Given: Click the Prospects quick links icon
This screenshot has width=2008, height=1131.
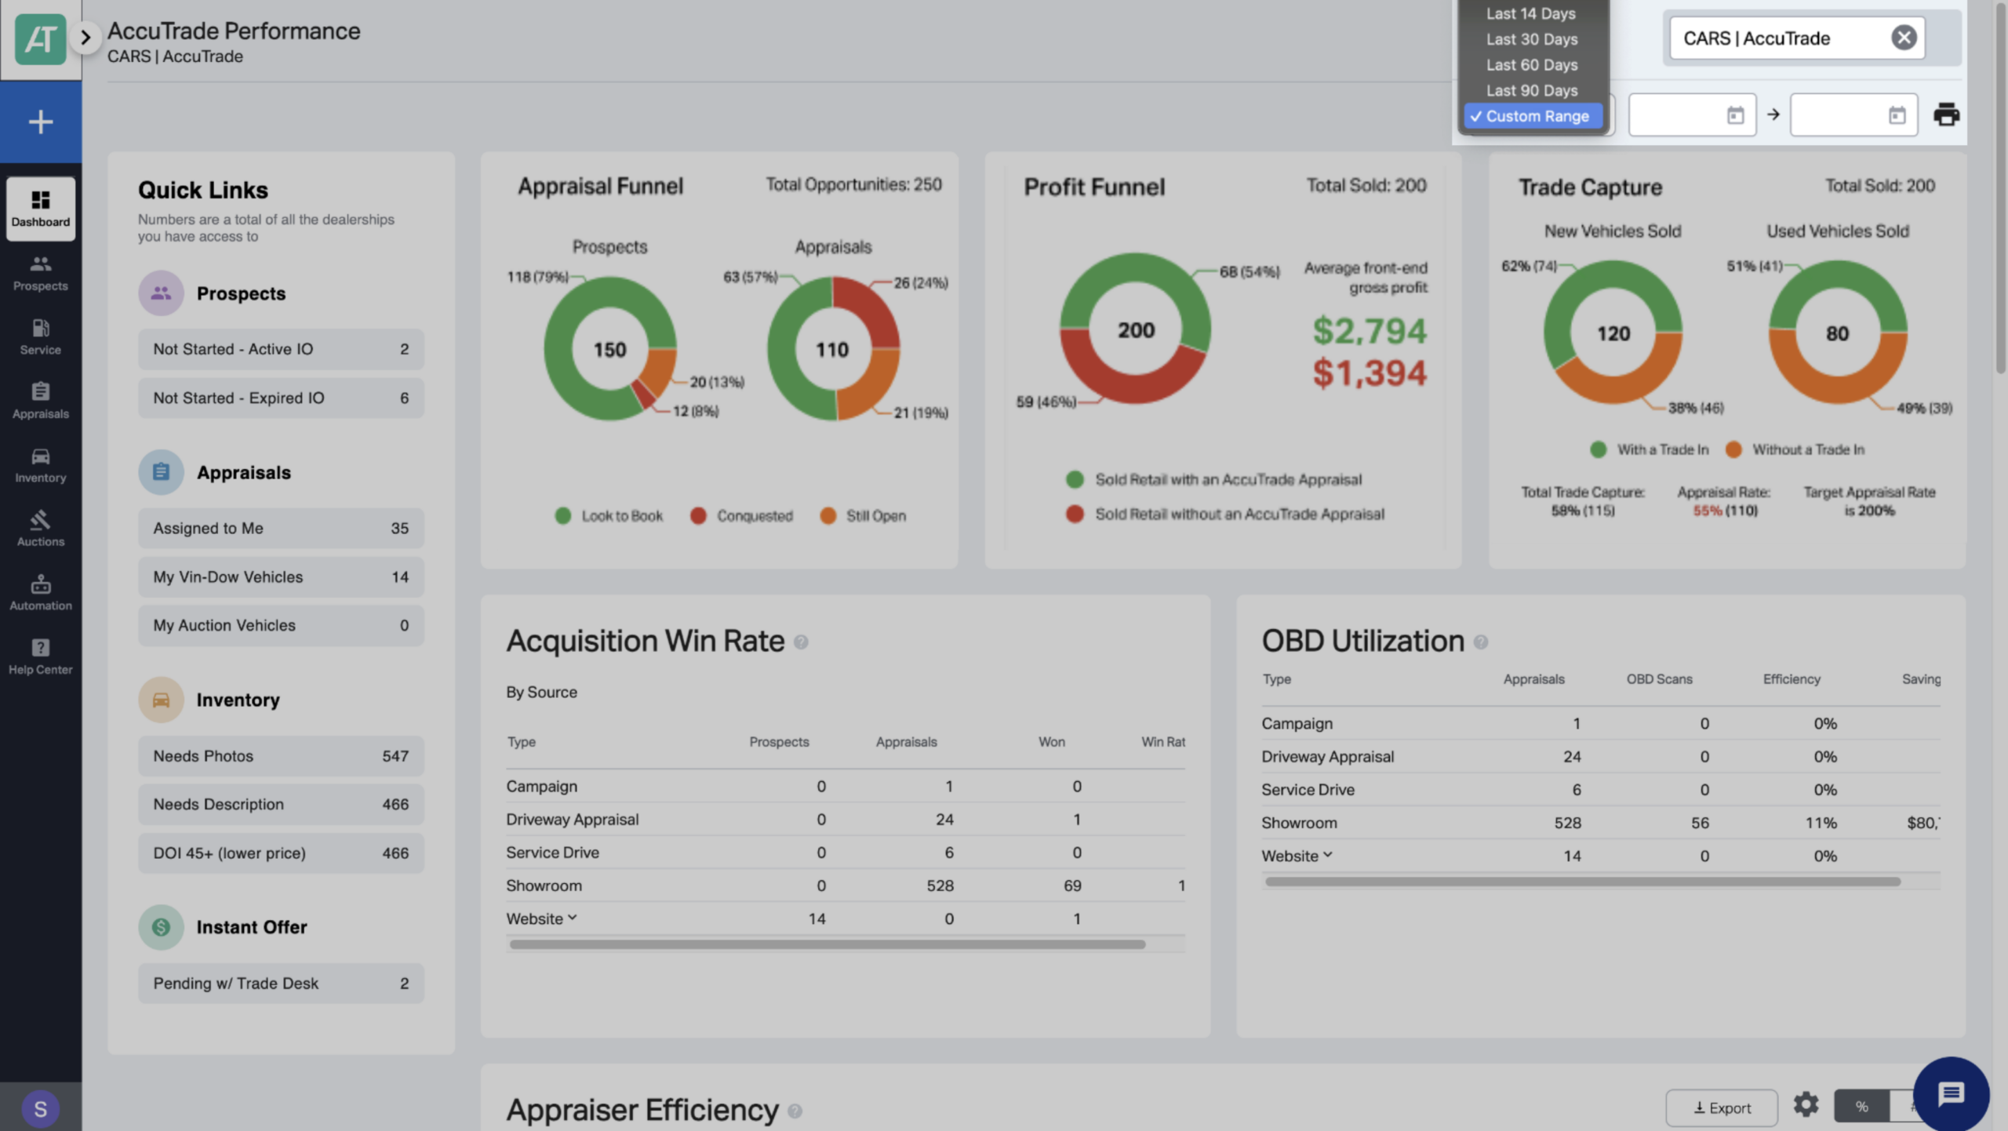Looking at the screenshot, I should (x=161, y=293).
